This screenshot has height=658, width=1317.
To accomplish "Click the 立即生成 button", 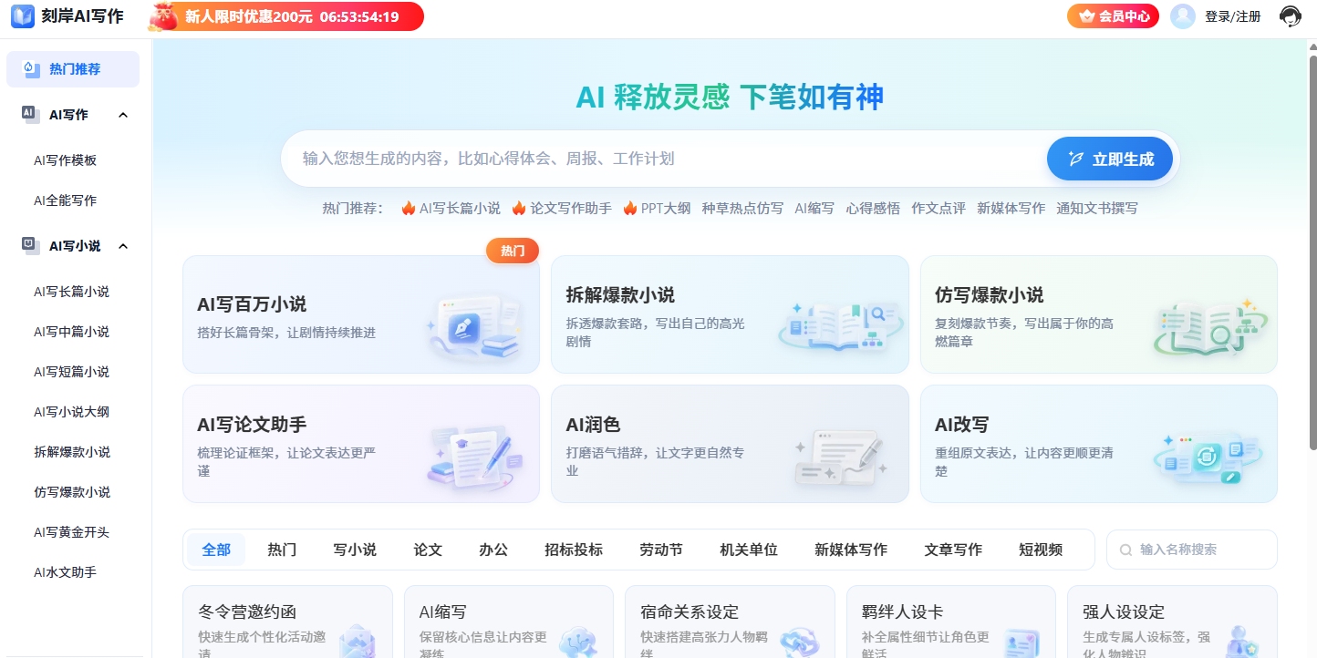I will (x=1110, y=159).
